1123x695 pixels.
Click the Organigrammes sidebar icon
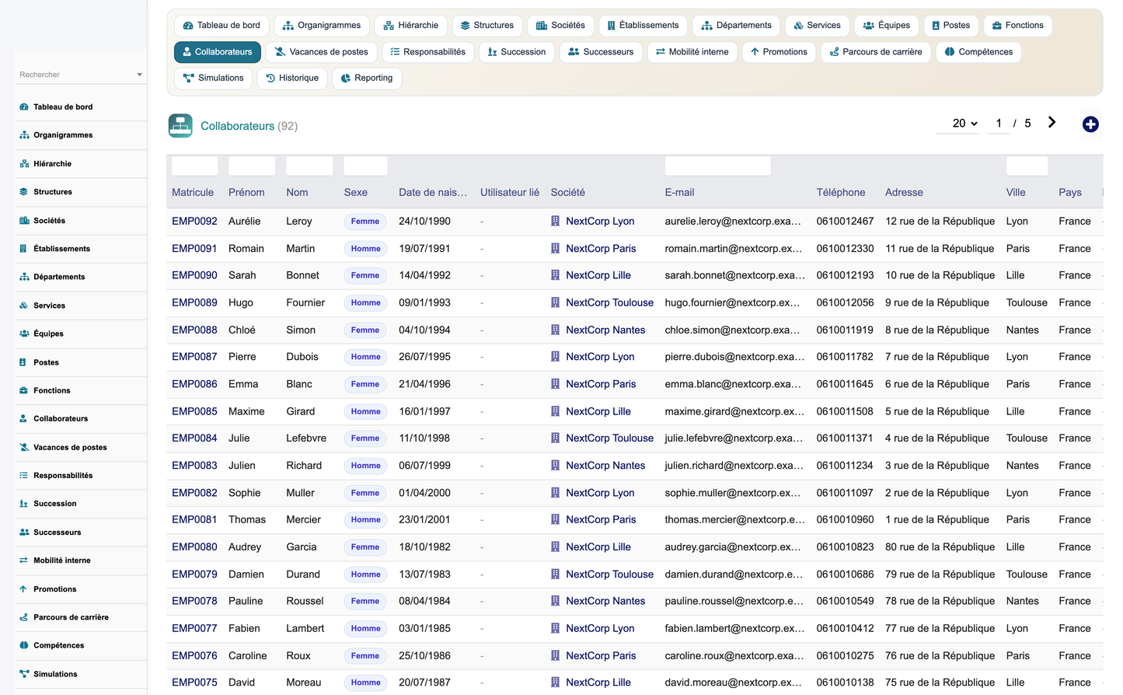pyautogui.click(x=24, y=135)
